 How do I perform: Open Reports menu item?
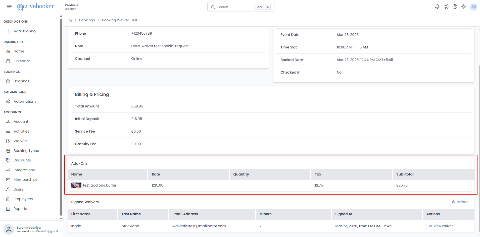point(20,209)
